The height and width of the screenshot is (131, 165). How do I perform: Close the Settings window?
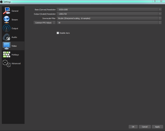point(161,1)
